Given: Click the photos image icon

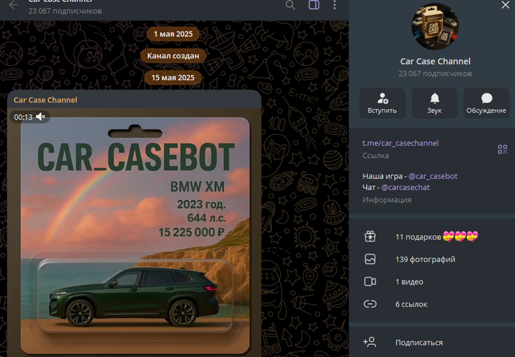Looking at the screenshot, I should 370,260.
